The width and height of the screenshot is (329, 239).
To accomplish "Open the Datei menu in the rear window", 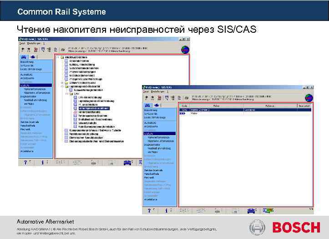I will click(22, 43).
